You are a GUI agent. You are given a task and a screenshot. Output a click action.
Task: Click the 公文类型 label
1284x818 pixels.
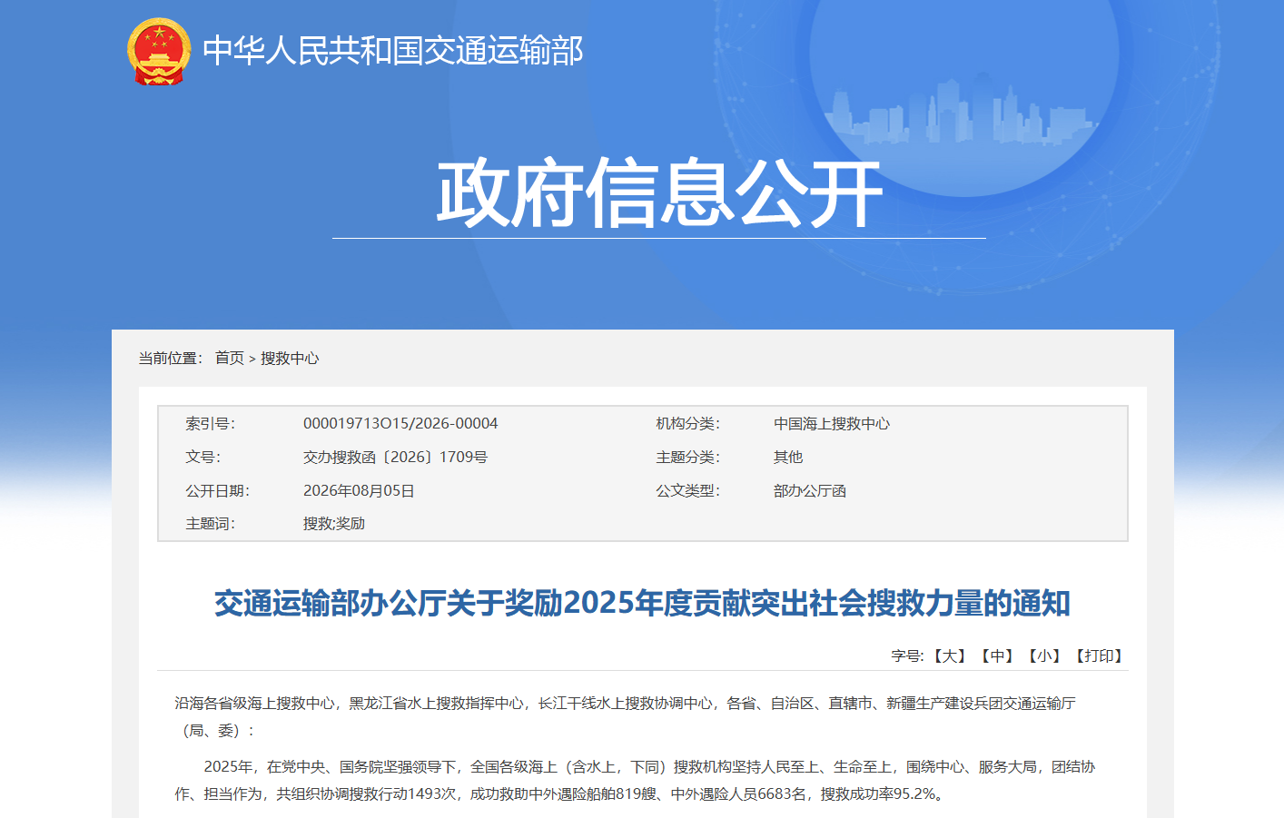click(688, 491)
